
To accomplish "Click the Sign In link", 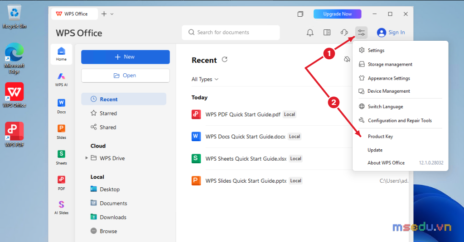I will [x=396, y=33].
